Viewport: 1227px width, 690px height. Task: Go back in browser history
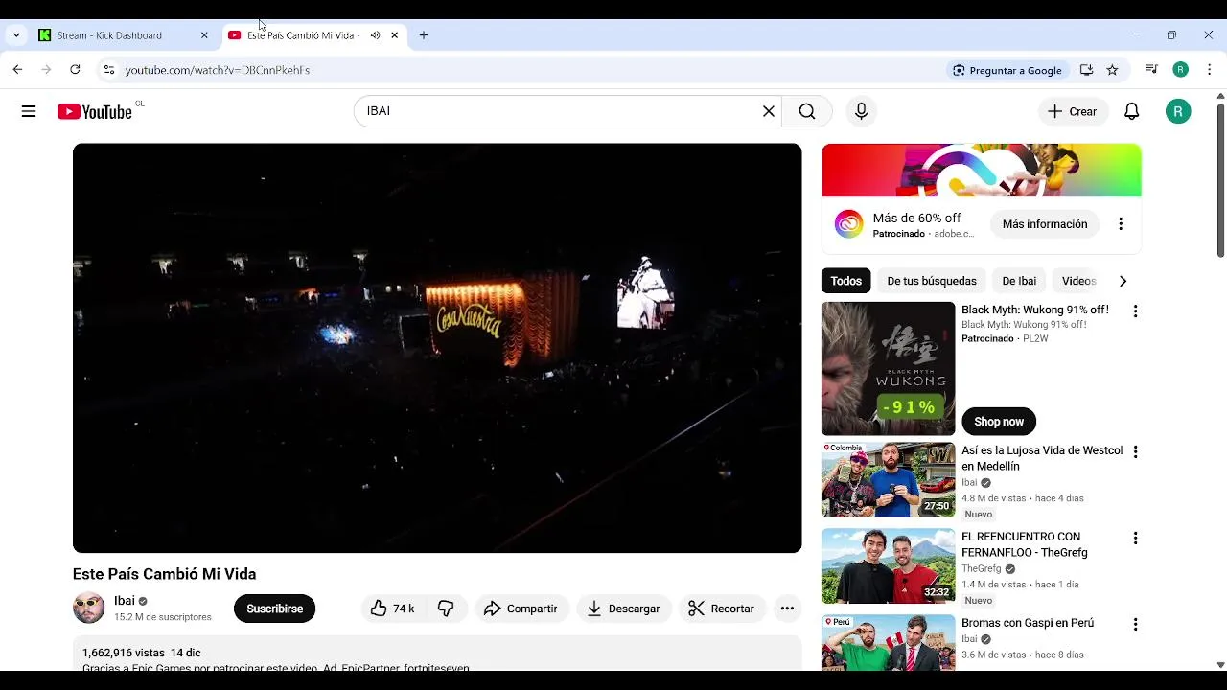17,70
